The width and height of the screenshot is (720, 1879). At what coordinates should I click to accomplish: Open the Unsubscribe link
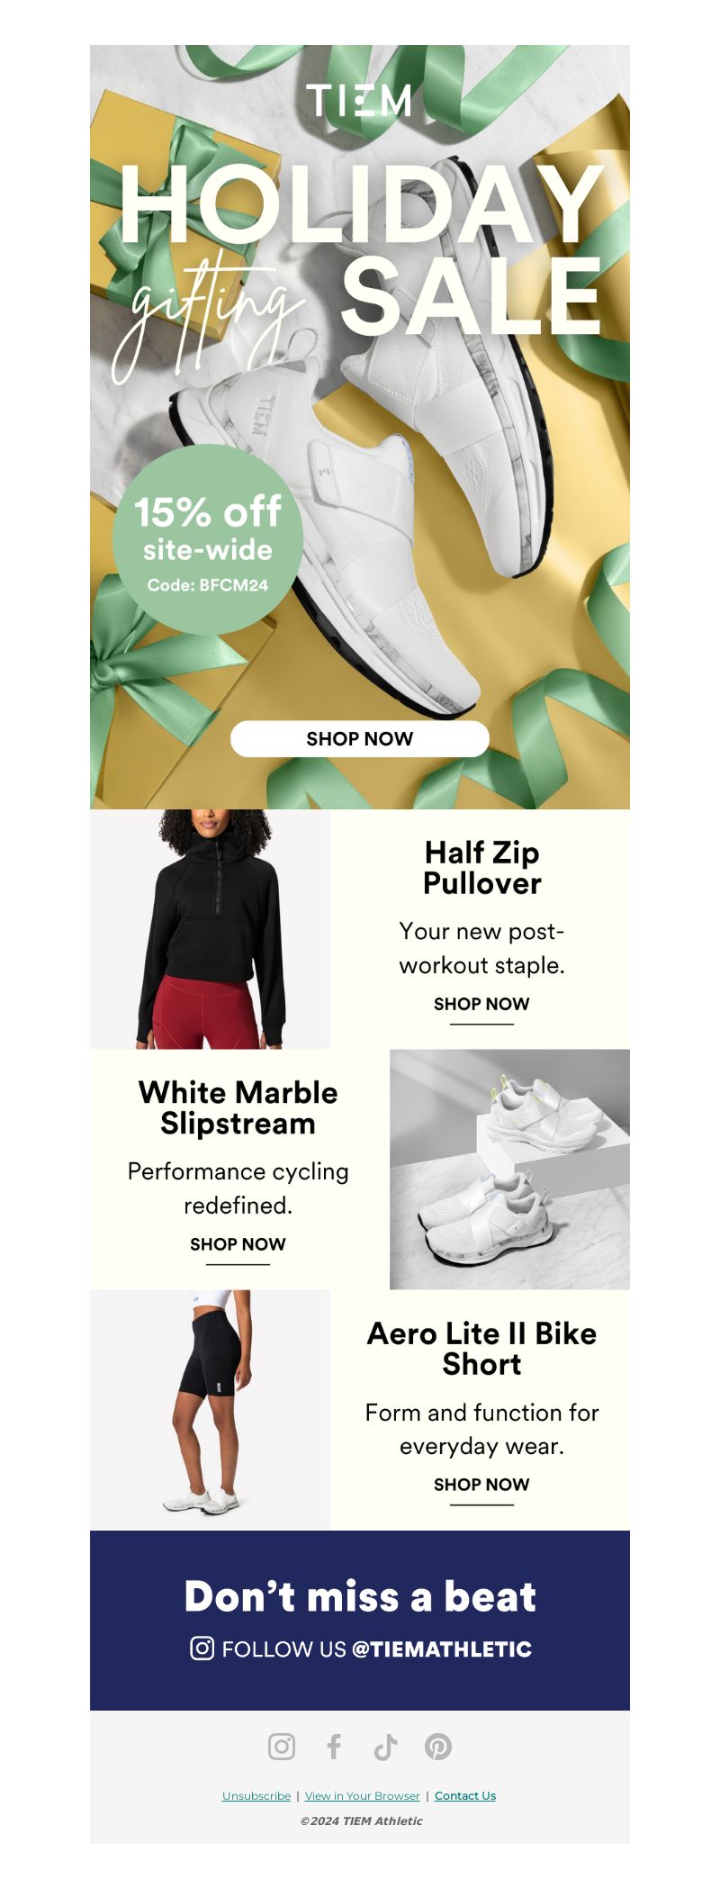click(x=256, y=1795)
